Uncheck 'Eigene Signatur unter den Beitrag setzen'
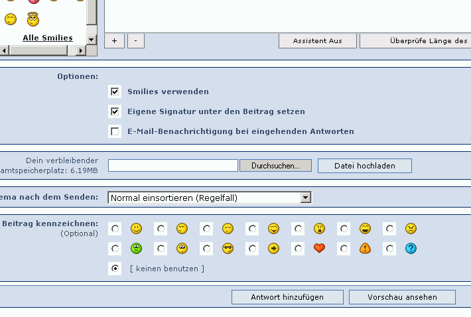Viewport: 471px width, 317px height. click(115, 111)
